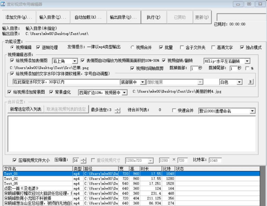Screen dimensions: 267x206
Task: Sort by the 比特 column header
Action: coord(169,169)
